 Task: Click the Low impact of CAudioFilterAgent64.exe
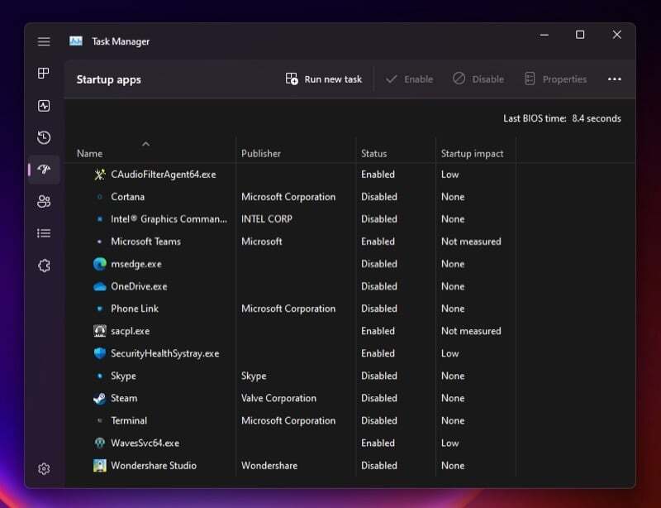coord(449,175)
